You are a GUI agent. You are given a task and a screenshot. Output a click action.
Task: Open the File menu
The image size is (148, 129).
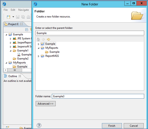pos(6,10)
